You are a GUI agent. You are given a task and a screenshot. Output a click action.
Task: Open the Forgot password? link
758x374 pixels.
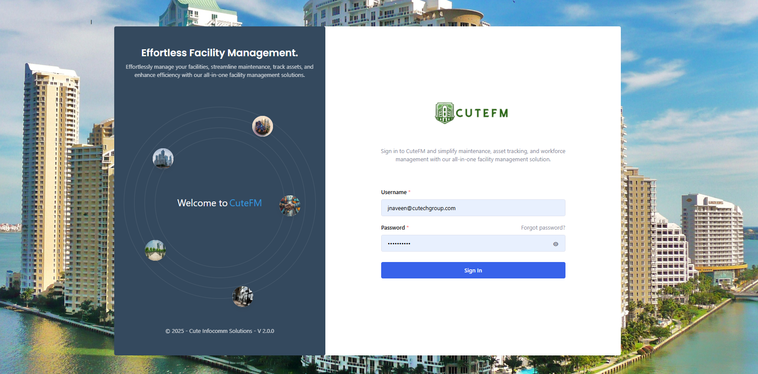pos(543,228)
